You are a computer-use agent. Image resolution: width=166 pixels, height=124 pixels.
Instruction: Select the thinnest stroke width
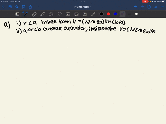[x=122, y=14]
